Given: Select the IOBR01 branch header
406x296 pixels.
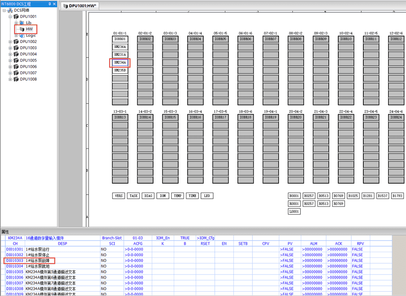Looking at the screenshot, I should (x=120, y=39).
